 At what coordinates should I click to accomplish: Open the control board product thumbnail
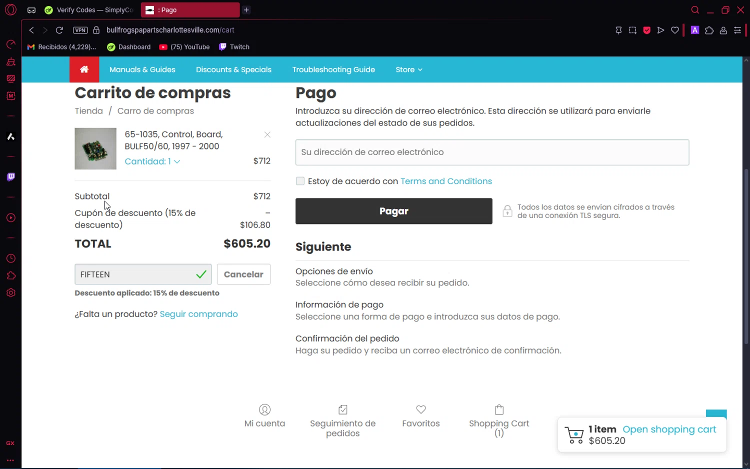pos(95,148)
